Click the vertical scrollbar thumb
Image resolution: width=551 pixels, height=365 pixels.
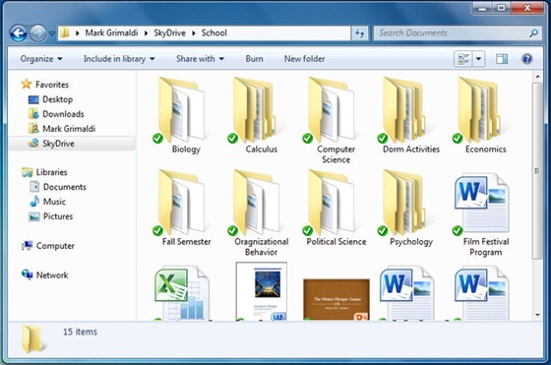537,171
